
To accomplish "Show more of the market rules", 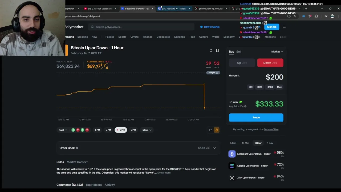I will point(164,173).
